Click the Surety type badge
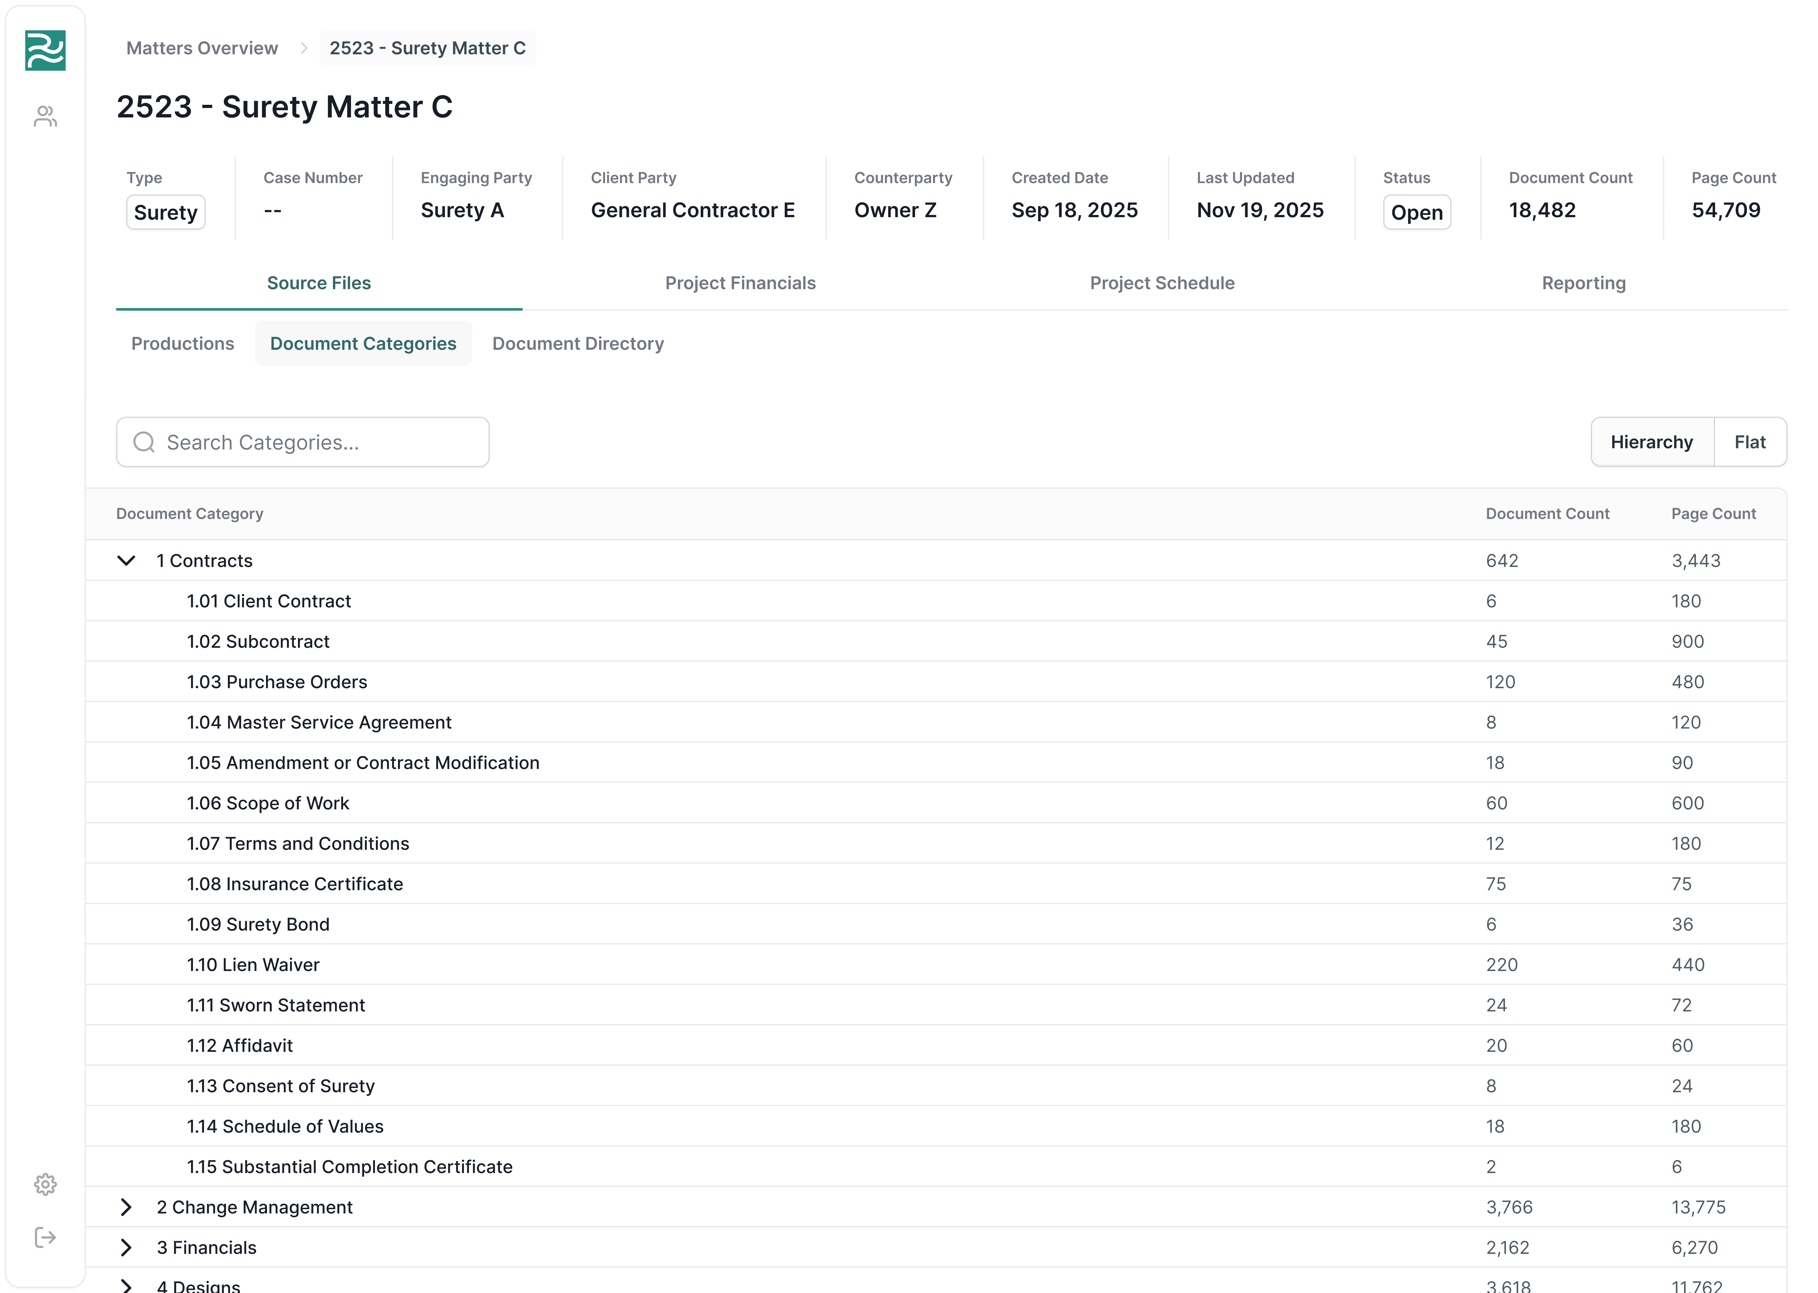 [166, 212]
